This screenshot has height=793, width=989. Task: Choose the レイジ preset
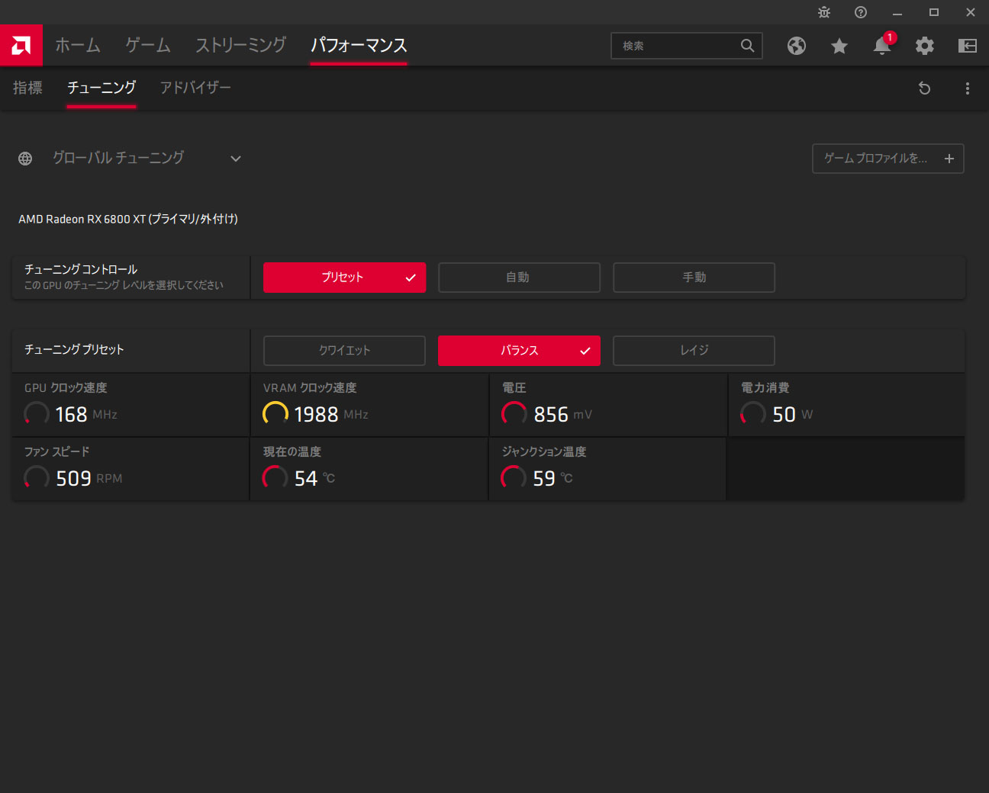[694, 351]
